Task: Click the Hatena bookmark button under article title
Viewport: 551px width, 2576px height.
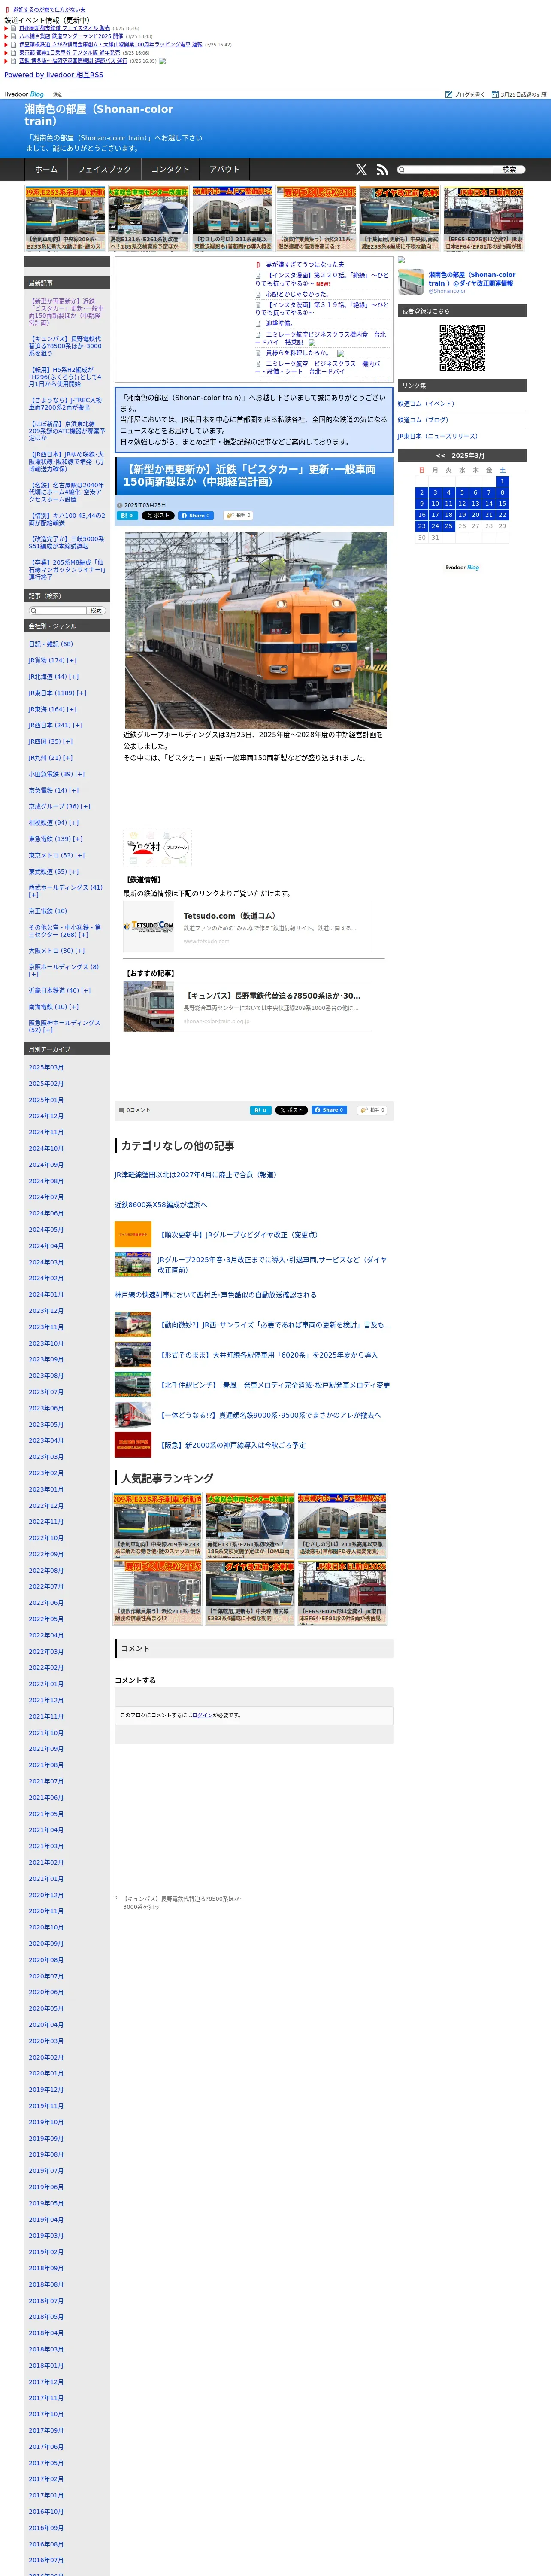Action: point(128,516)
